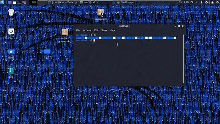This screenshot has height=124, width=220.
Task: Switch to the ronit@kali: ~ taskbar window
Action: point(89,2)
